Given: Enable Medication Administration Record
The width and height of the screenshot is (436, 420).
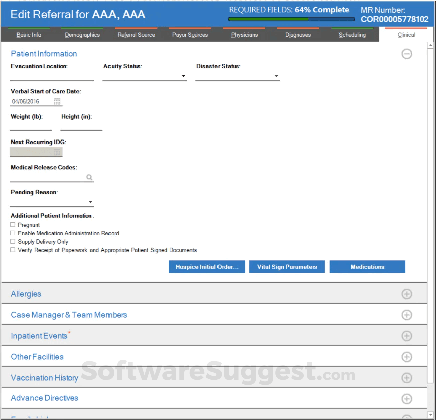Looking at the screenshot, I should 12,233.
